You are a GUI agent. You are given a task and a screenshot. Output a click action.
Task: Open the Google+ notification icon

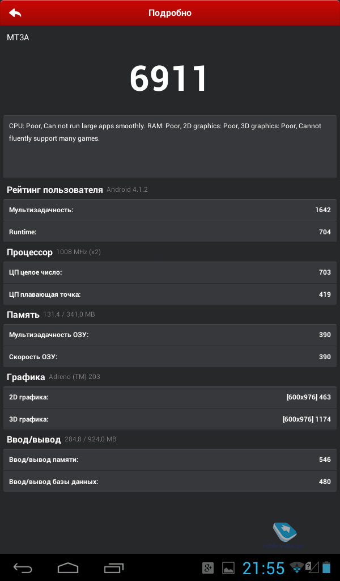[x=208, y=568]
